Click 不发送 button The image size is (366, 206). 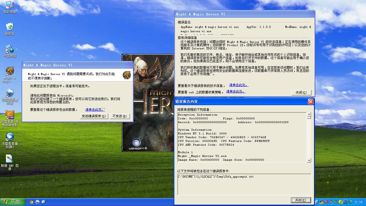tap(120, 116)
